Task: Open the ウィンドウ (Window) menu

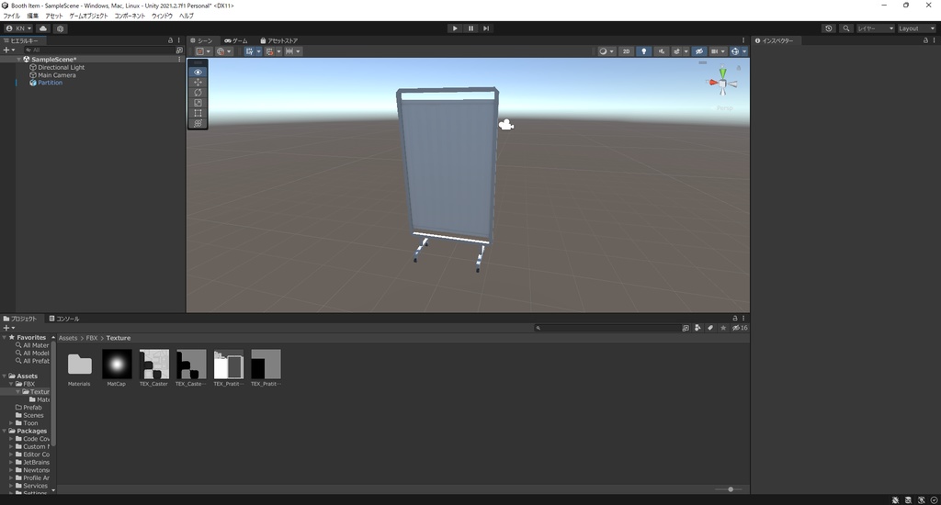Action: click(x=162, y=16)
